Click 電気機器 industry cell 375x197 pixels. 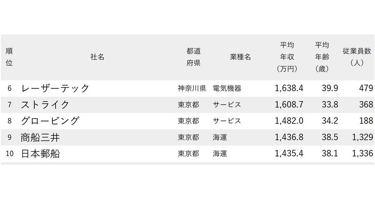click(x=227, y=88)
